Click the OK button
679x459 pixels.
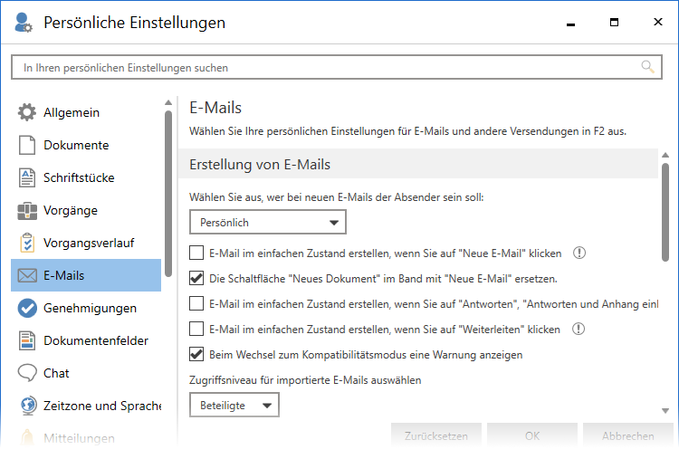(x=532, y=435)
